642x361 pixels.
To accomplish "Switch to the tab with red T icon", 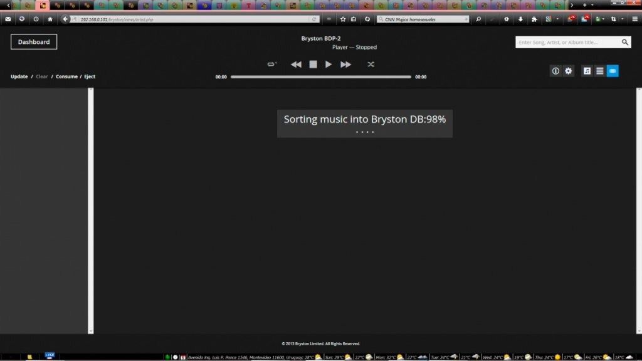I will (x=248, y=6).
